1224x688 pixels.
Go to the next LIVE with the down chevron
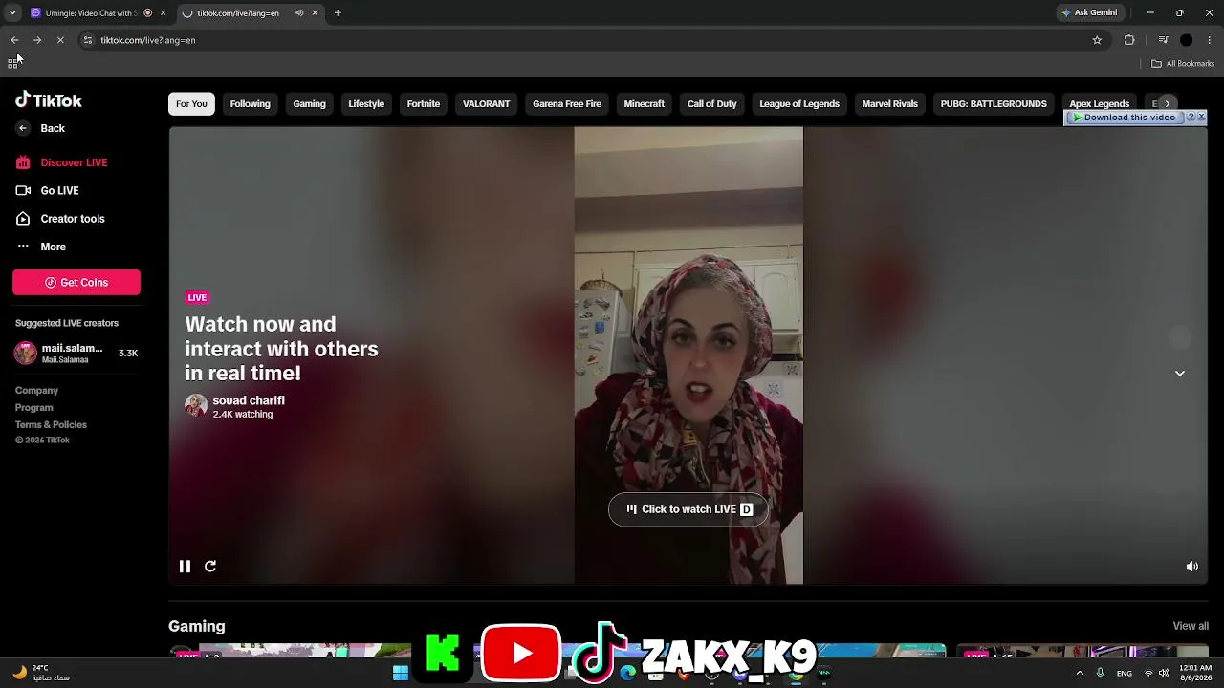pos(1180,374)
